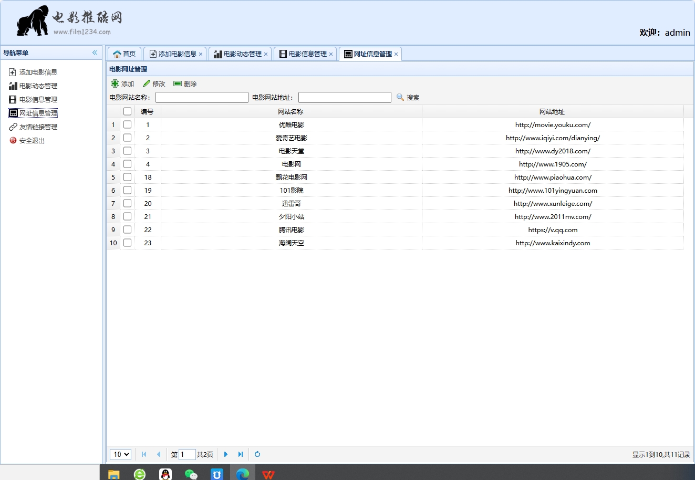Click the magnifier Search (搜索) icon
695x480 pixels.
pos(400,97)
